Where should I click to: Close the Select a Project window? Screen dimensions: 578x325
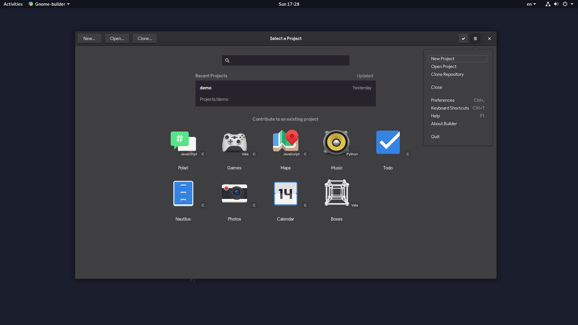click(489, 39)
